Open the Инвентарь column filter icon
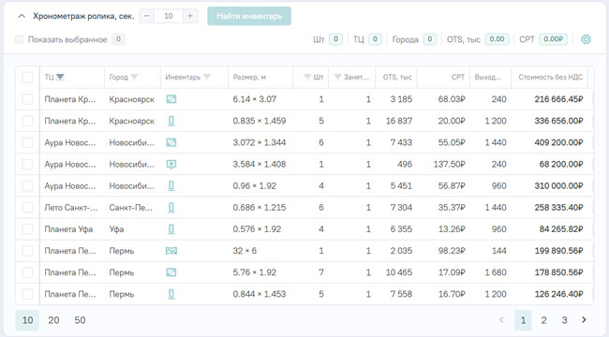Screen dimensions: 609x337 [207, 77]
